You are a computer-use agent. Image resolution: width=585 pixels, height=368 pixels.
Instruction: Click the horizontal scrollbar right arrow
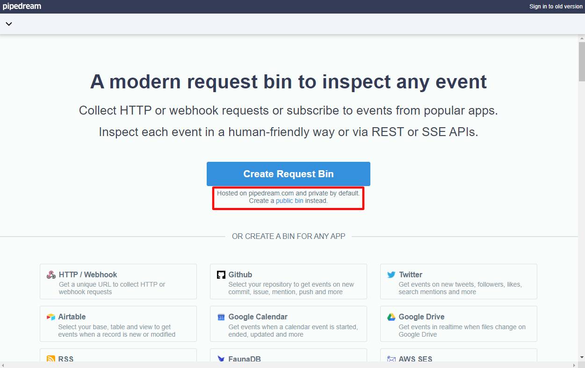(x=575, y=365)
